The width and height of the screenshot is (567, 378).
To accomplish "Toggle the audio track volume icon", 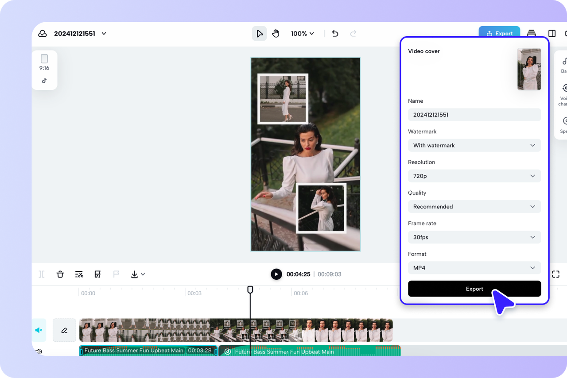I will pos(39,351).
